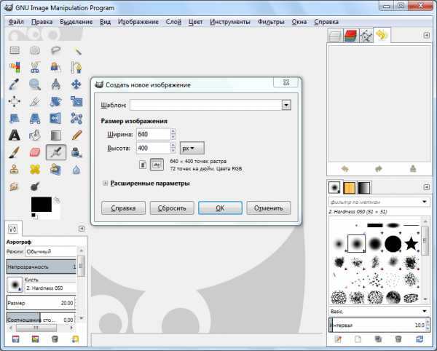437x351 pixels.
Task: Select the Paths tool
Action: pos(76,68)
